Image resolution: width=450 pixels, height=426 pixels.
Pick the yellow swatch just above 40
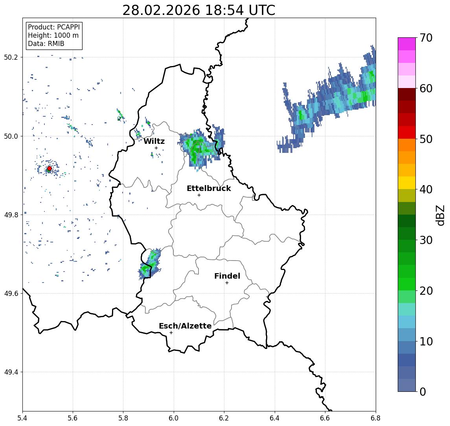click(x=407, y=183)
